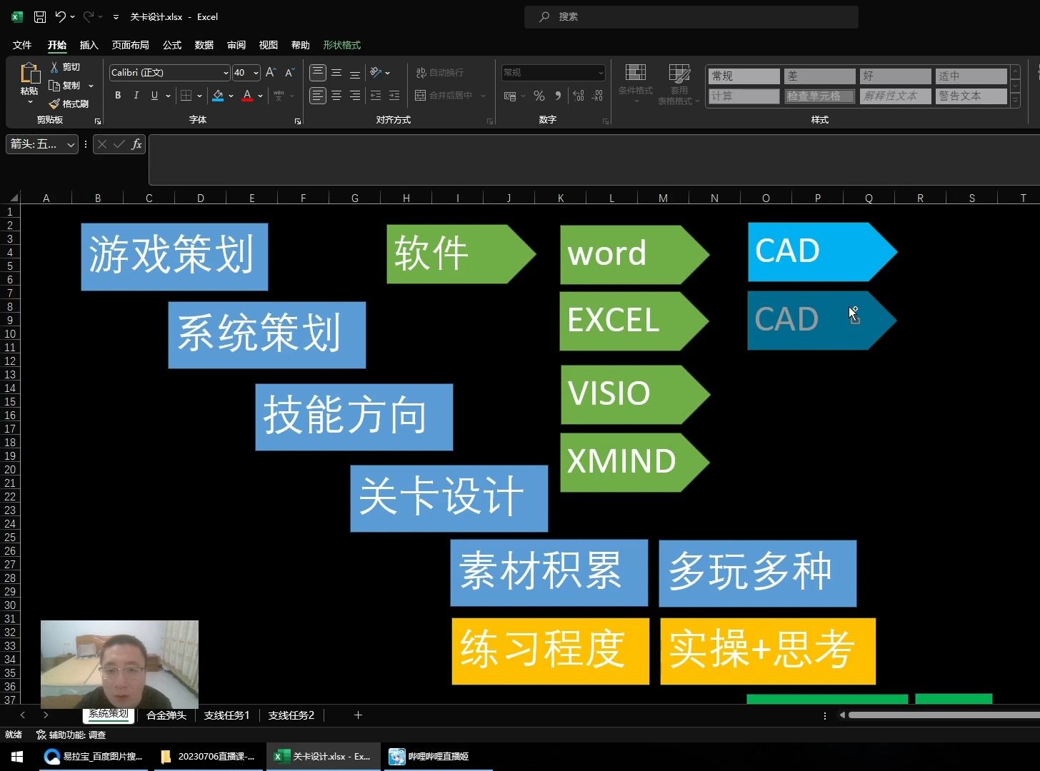Apply font color A icon

click(x=247, y=96)
